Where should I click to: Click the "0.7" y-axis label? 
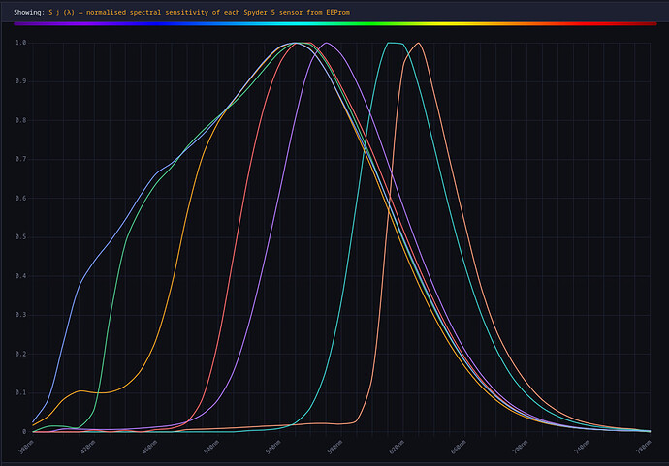tap(21, 159)
